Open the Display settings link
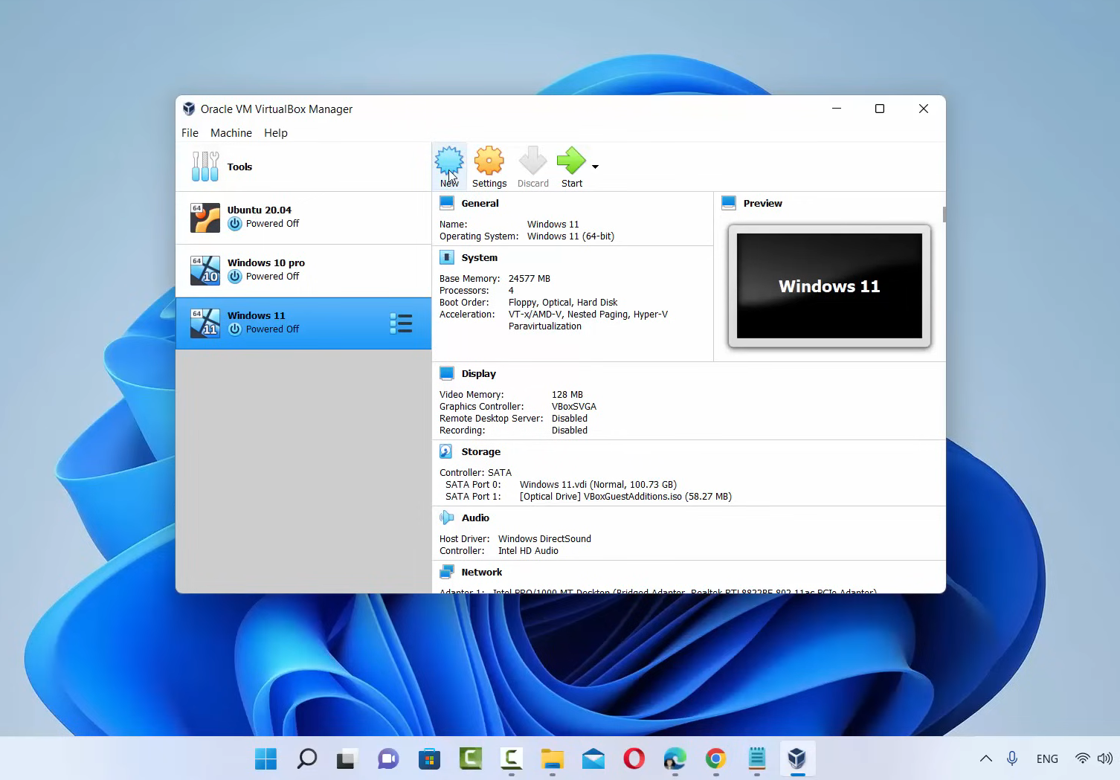 (479, 373)
